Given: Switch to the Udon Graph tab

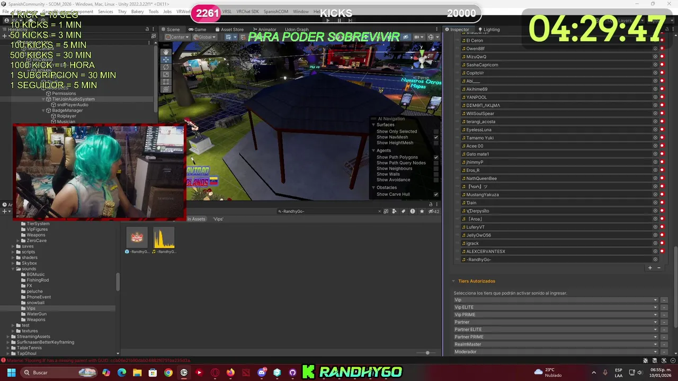Looking at the screenshot, I should (296, 30).
